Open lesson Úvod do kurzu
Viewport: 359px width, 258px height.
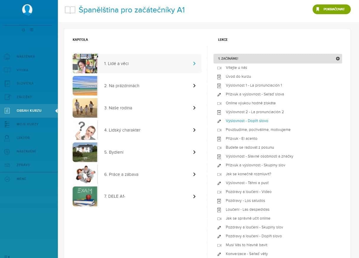[x=238, y=77]
